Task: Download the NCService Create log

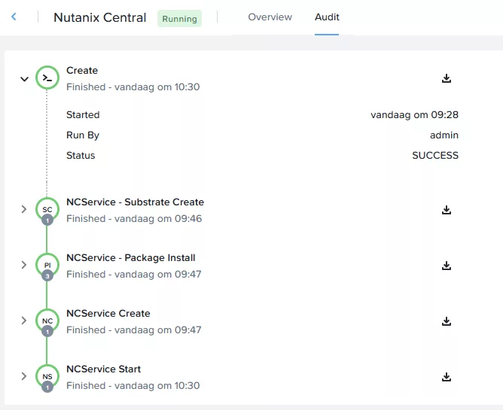Action: 447,321
